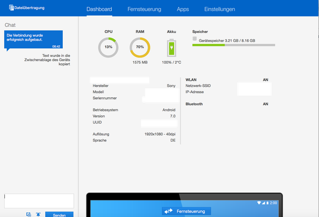319x217 pixels.
Task: Click the Gerätespeicher storage progress bar
Action: (233, 45)
